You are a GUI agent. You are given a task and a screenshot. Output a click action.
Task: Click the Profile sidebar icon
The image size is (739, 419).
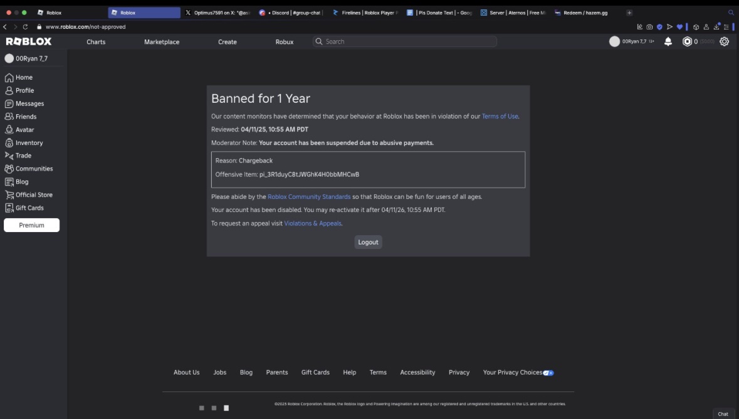pyautogui.click(x=9, y=90)
